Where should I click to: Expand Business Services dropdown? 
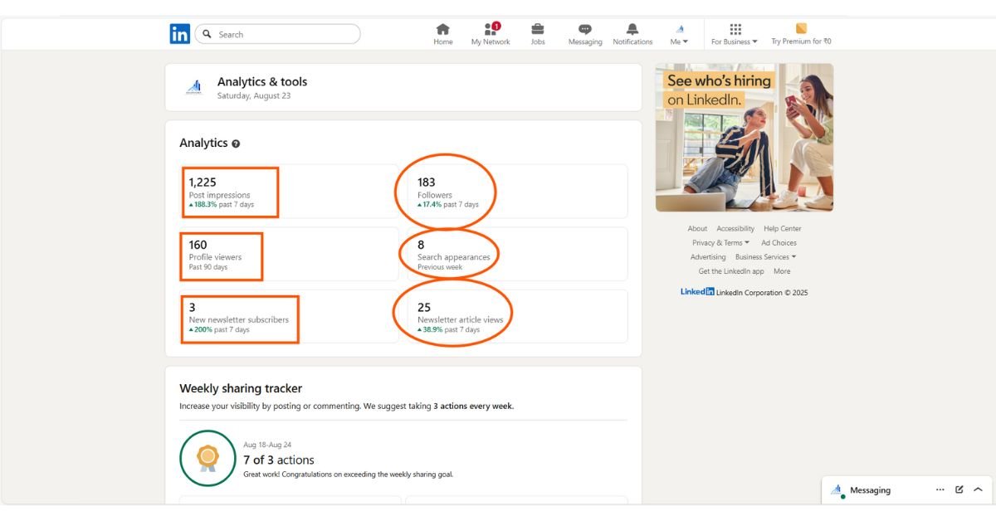(765, 257)
